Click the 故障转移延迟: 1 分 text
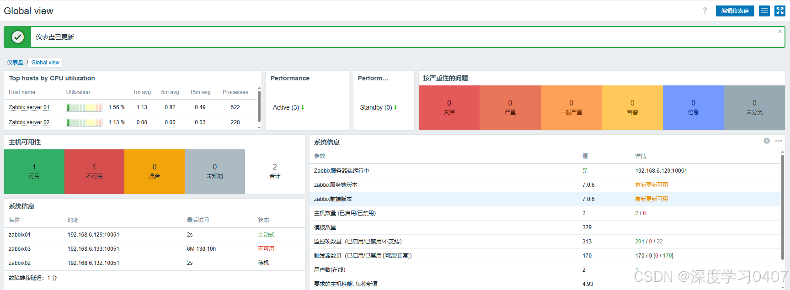The height and width of the screenshot is (290, 790). (33, 278)
